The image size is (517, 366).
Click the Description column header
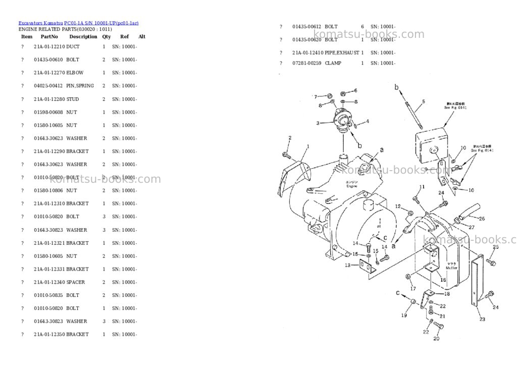[83, 36]
